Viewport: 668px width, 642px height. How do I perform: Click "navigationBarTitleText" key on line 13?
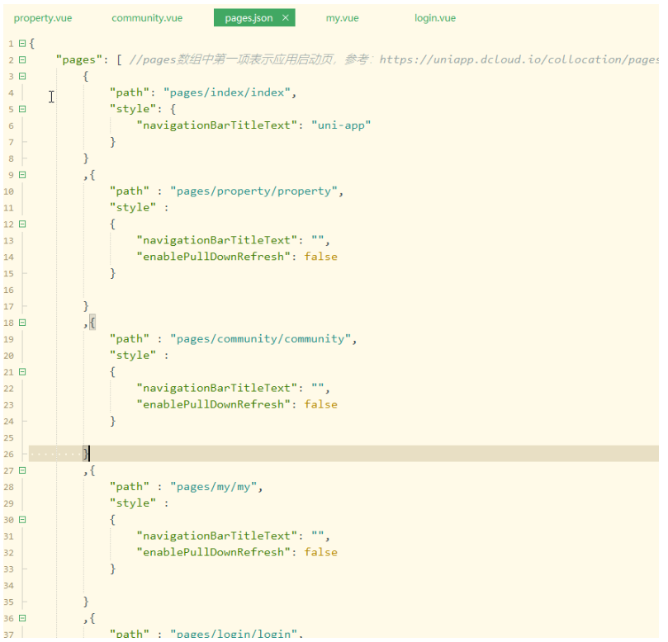(x=216, y=240)
